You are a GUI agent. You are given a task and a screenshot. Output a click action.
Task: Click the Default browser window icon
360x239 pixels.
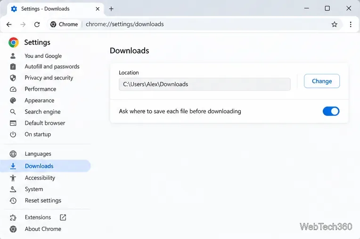(x=13, y=123)
